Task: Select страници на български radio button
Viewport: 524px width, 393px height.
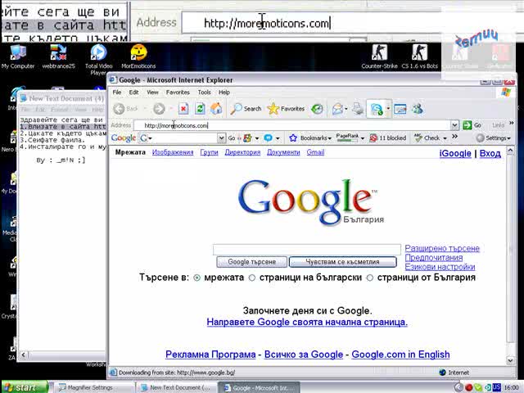Action: (x=252, y=278)
